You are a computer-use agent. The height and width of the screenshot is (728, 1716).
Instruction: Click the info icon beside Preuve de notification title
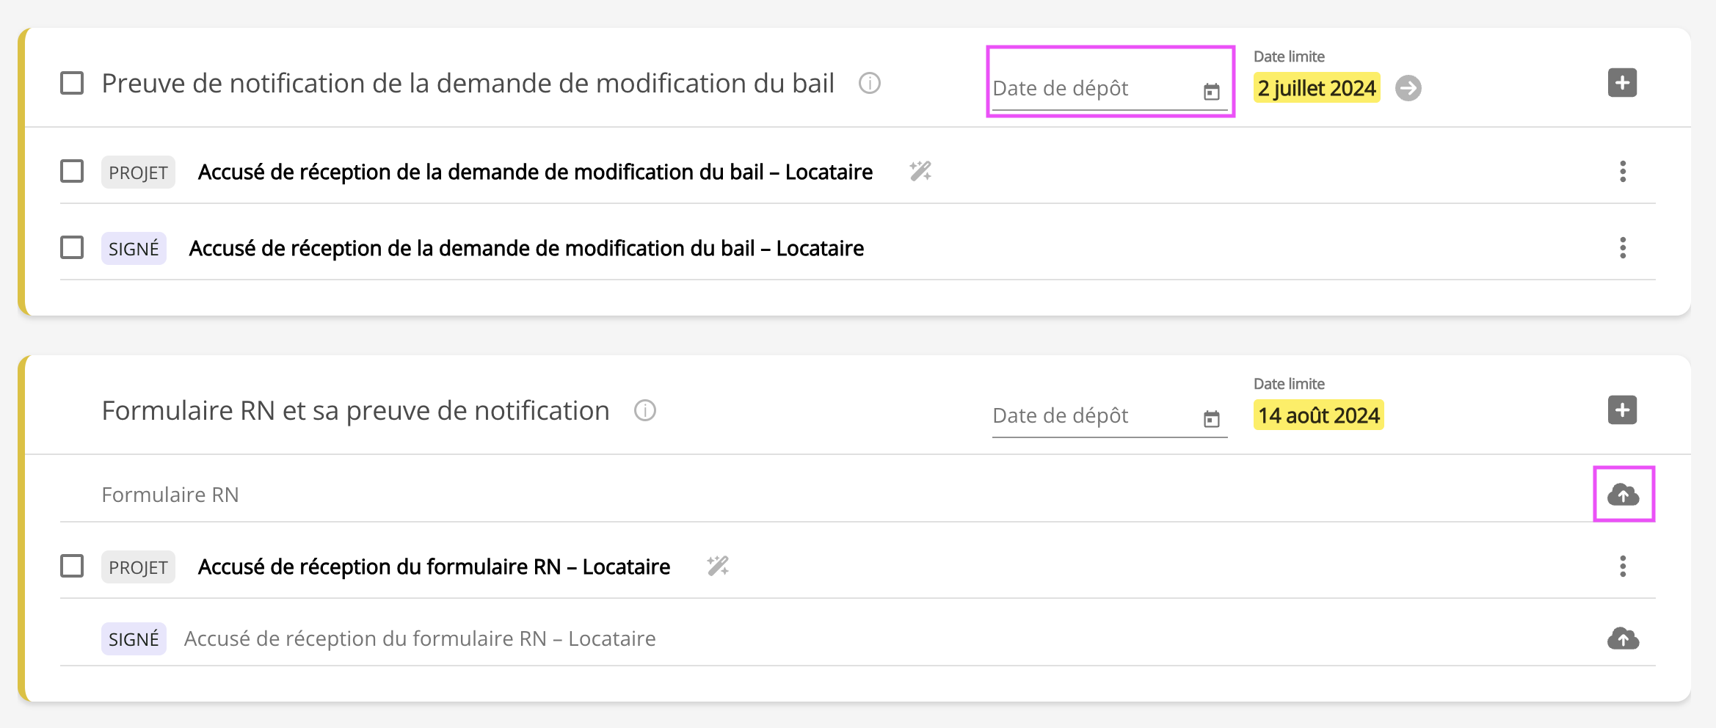870,84
